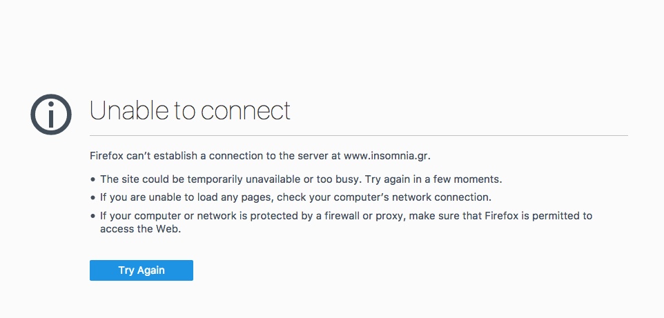Click the word 'connect' in the heading

coord(246,111)
